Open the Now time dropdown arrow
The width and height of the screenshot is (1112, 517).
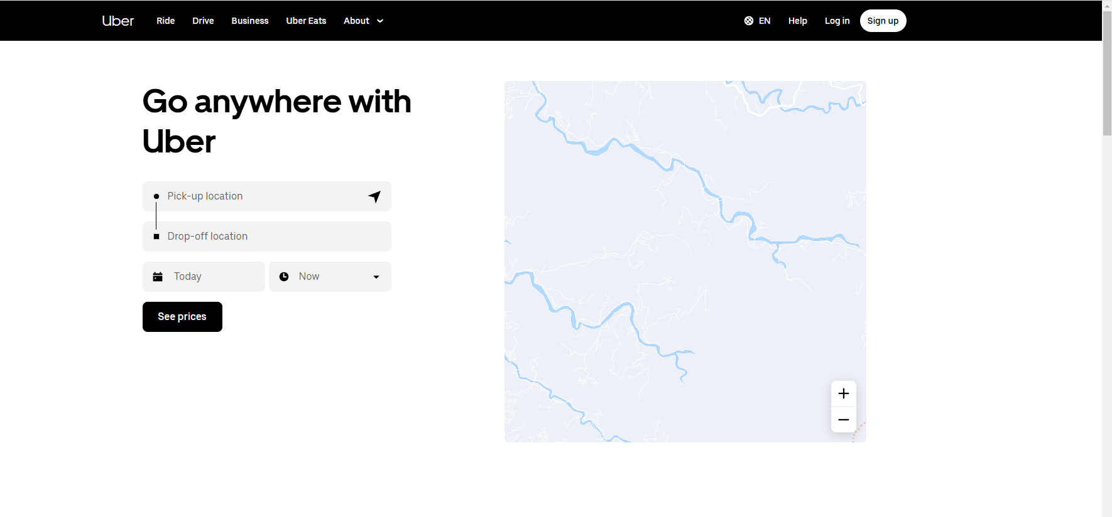pyautogui.click(x=376, y=277)
